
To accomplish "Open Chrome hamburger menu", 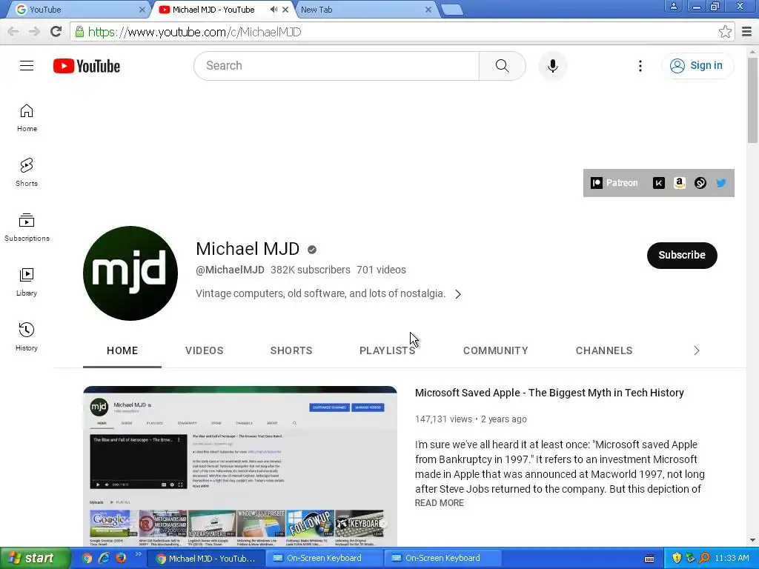I will tap(746, 32).
